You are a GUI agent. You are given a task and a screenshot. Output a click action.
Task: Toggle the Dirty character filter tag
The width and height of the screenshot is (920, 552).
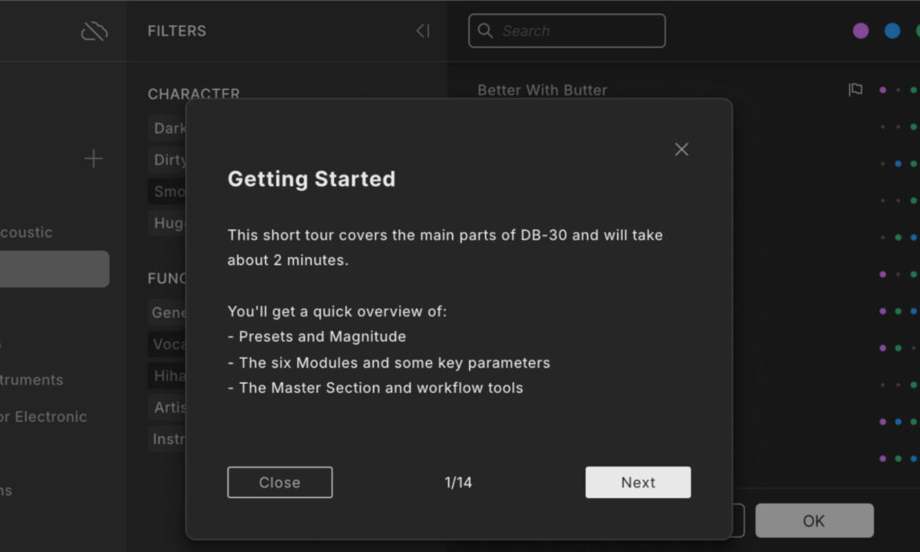[x=169, y=160]
